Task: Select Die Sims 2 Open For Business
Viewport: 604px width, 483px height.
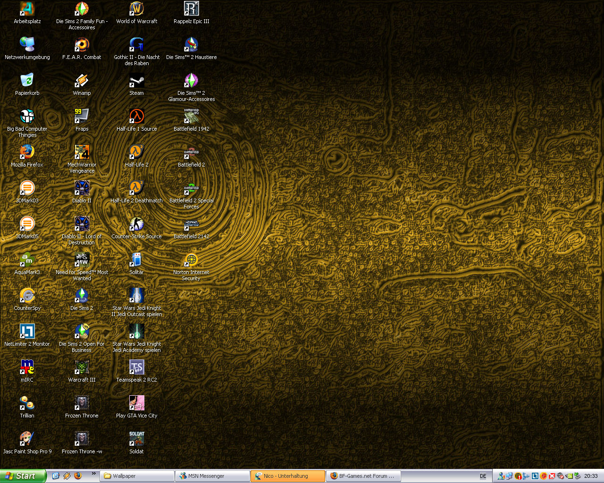Action: (82, 338)
